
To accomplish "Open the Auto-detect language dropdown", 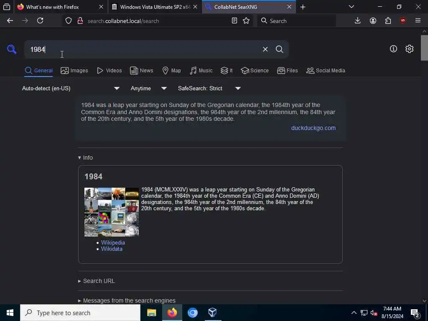I will 71,89.
